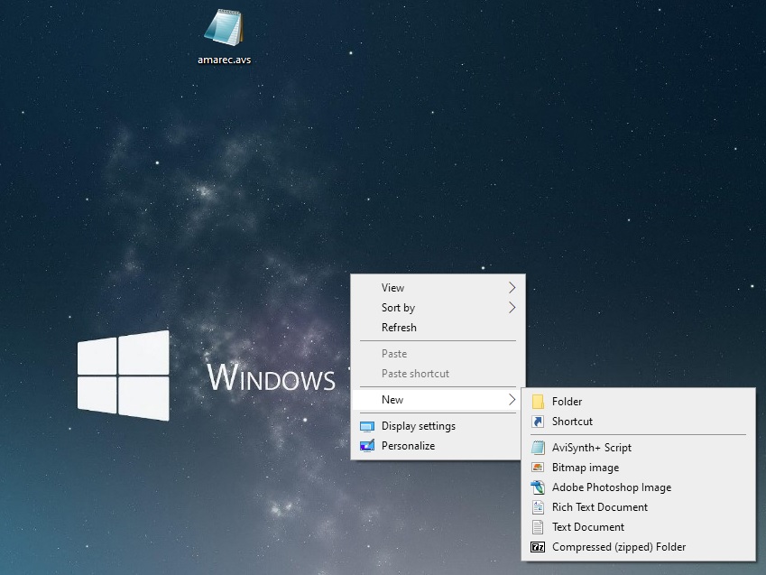The width and height of the screenshot is (766, 575).
Task: Click the Personalize icon
Action: pyautogui.click(x=367, y=445)
